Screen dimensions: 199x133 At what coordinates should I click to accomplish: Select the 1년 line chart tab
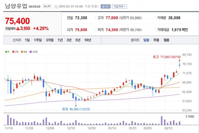point(60,40)
